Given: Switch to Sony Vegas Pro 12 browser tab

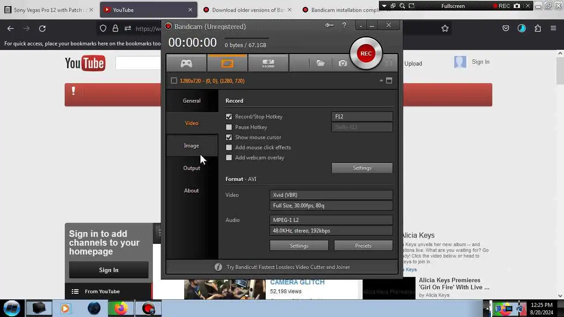Looking at the screenshot, I should click(48, 10).
